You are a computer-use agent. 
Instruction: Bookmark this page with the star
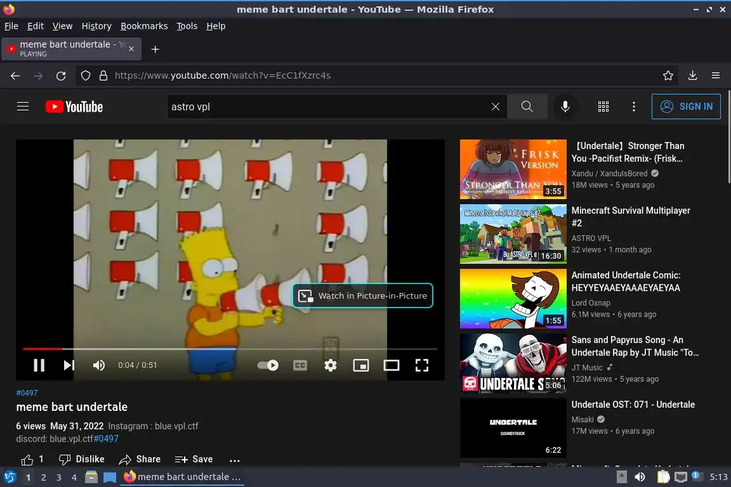[x=668, y=75]
